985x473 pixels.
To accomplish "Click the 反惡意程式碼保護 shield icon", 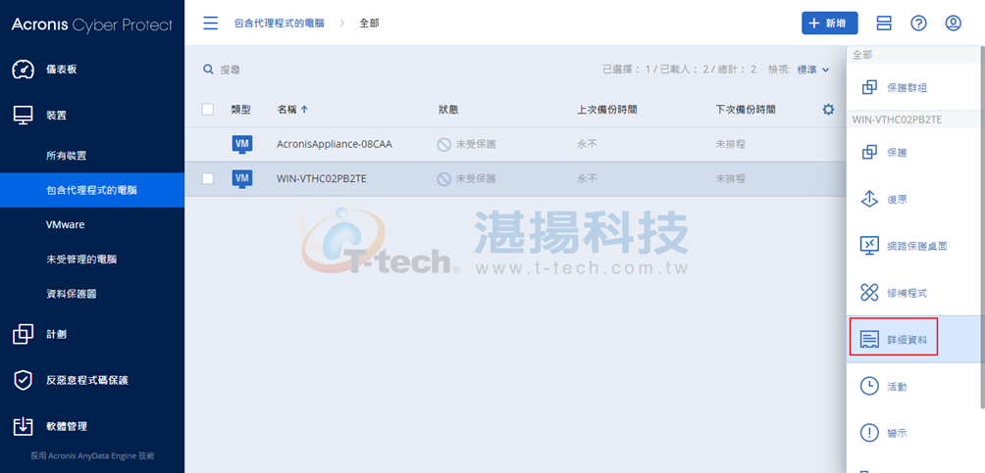I will (x=23, y=380).
